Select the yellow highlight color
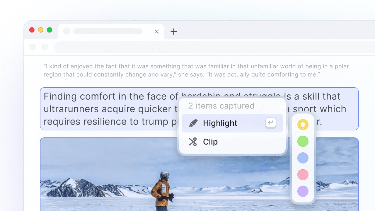This screenshot has height=211, width=375. tap(303, 125)
